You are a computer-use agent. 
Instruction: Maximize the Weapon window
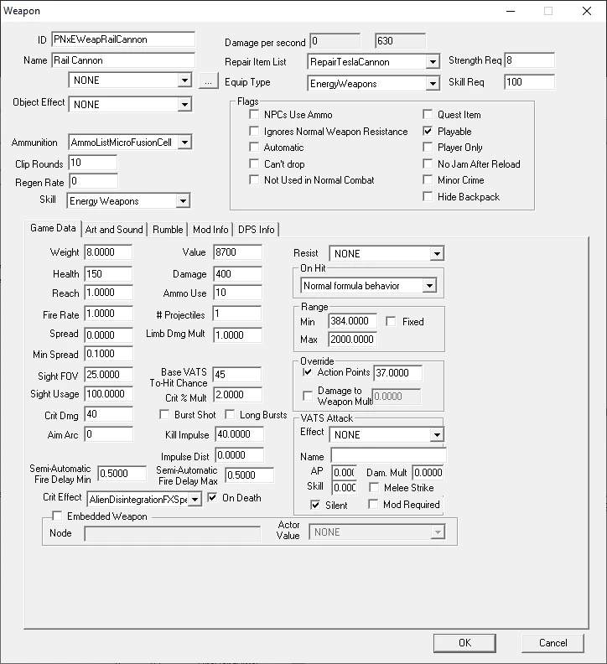point(548,11)
